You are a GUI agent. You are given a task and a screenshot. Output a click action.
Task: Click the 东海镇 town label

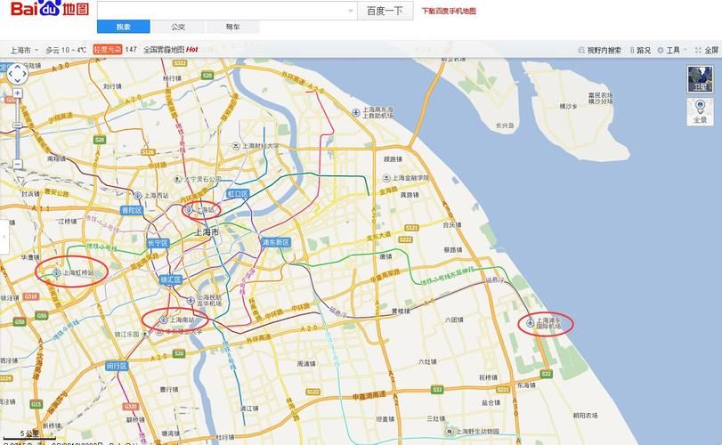click(x=526, y=385)
